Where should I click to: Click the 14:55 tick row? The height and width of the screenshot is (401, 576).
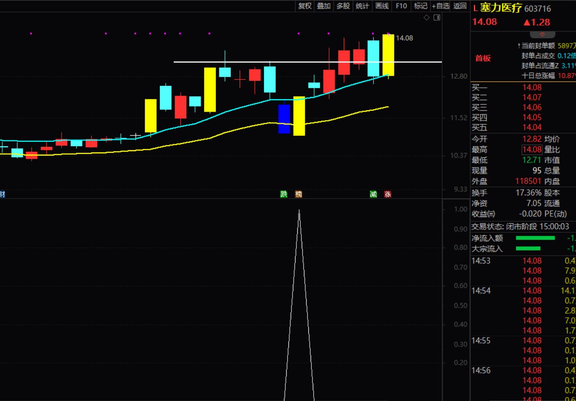click(x=523, y=341)
